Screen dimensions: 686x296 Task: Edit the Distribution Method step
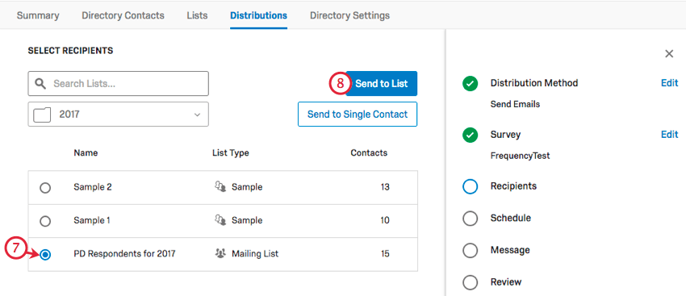(x=669, y=83)
